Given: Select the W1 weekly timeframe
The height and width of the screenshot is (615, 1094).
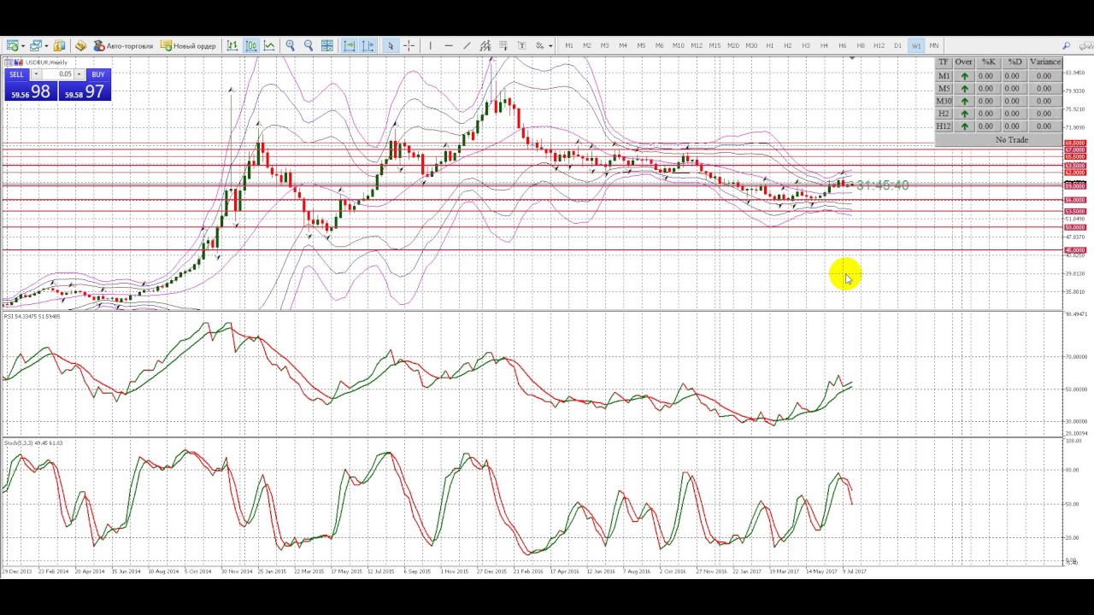Looking at the screenshot, I should click(x=916, y=45).
